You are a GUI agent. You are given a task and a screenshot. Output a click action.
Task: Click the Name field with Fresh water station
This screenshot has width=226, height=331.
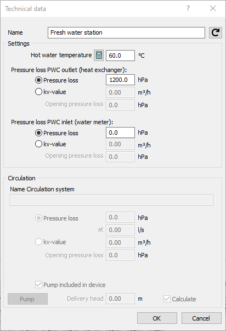(126, 33)
